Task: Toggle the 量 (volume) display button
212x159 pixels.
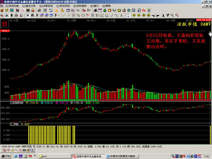Action: 12,15
